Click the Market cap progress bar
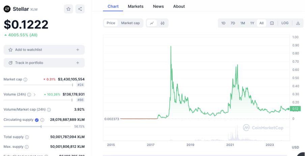This screenshot has height=156, width=305. (x=38, y=85)
